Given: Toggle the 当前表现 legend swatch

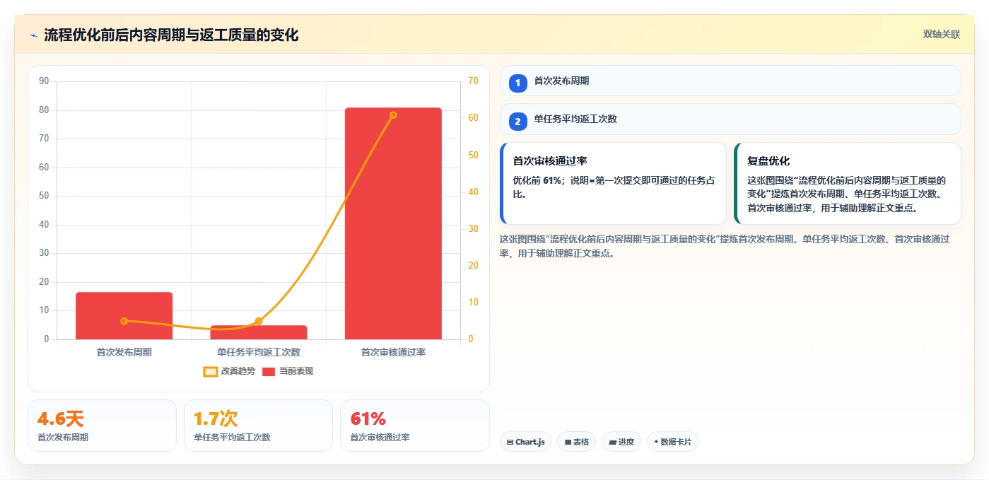Looking at the screenshot, I should [x=269, y=371].
